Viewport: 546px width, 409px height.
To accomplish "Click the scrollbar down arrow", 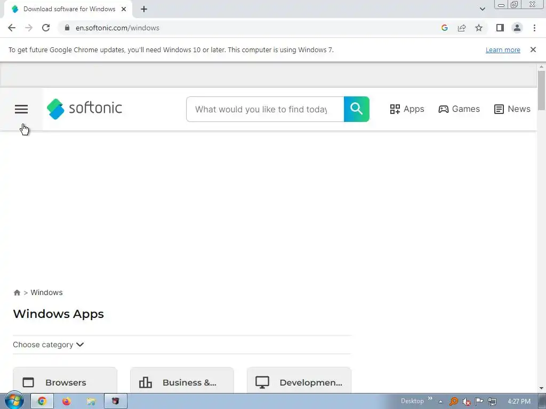I will point(541,388).
